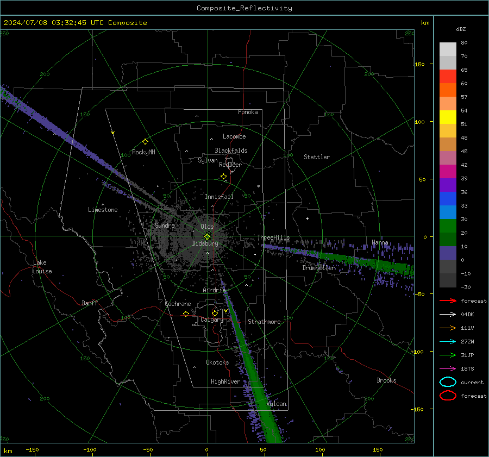Click the yellow diamond marker near Cochrane

click(186, 314)
